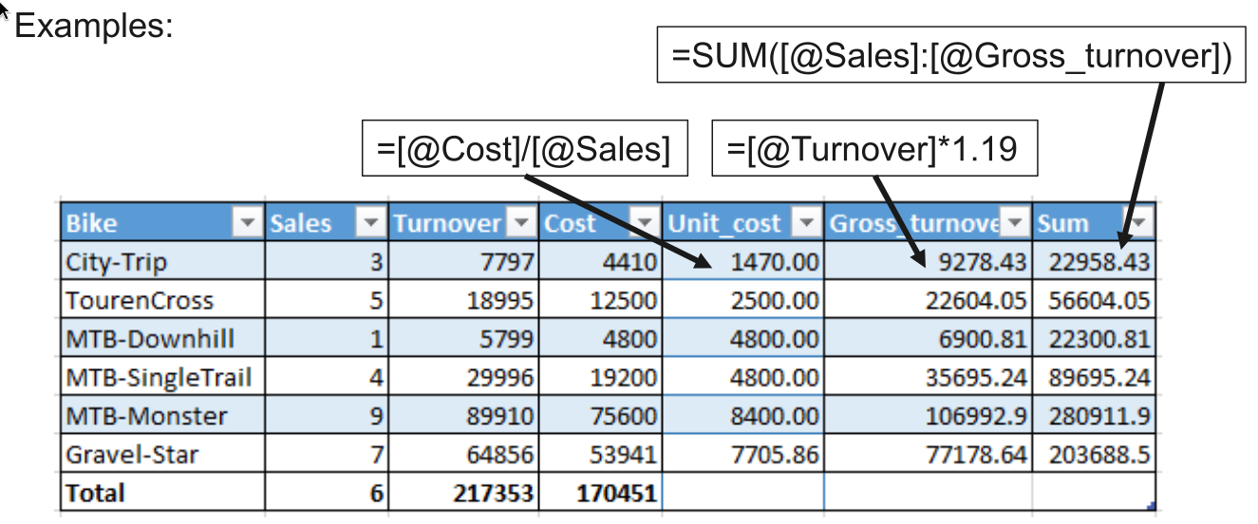Select the Bike header cell
Viewport: 1258px width, 524px height.
(x=162, y=223)
